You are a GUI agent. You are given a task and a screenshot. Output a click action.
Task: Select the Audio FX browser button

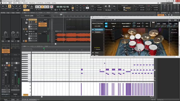[x=161, y=15]
